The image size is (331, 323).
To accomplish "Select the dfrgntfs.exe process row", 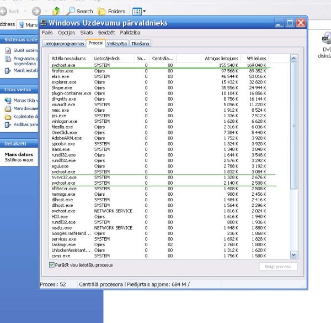I will tap(159, 99).
